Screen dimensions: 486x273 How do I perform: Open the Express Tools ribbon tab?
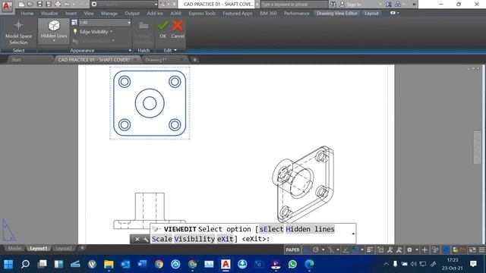(202, 14)
